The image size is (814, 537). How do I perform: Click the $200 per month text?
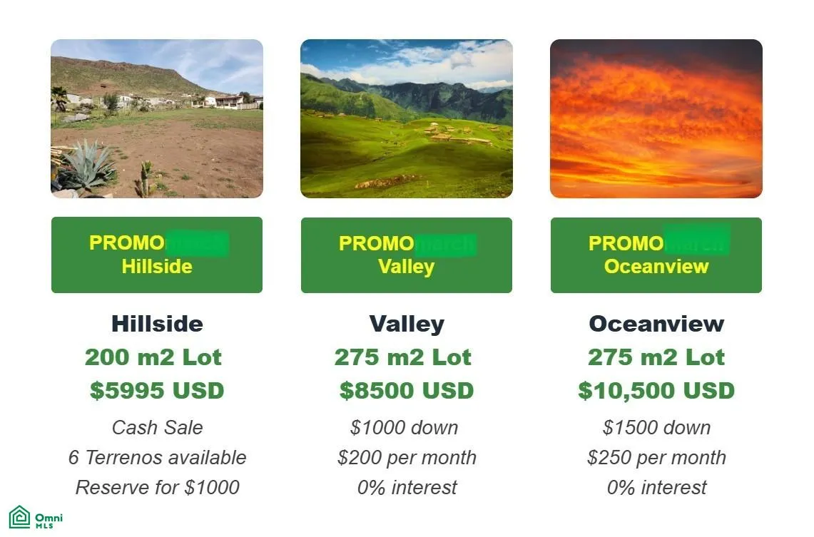click(407, 458)
